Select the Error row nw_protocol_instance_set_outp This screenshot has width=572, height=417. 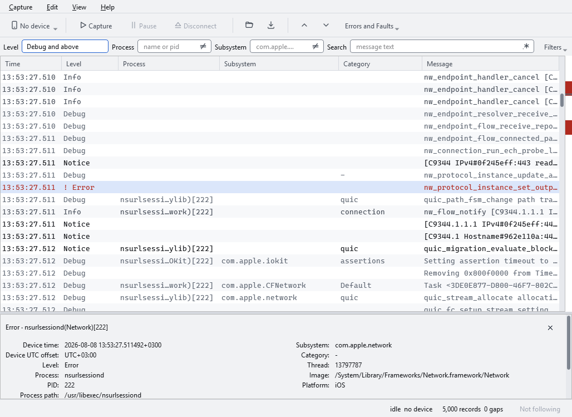click(x=279, y=187)
